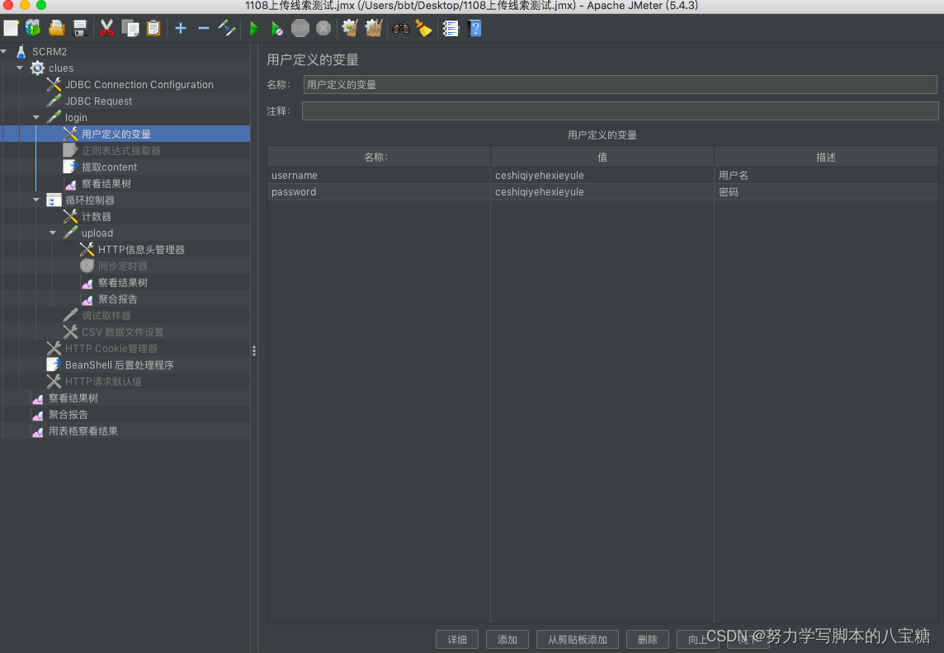Select 聚合报告 under upload
This screenshot has width=944, height=653.
117,298
